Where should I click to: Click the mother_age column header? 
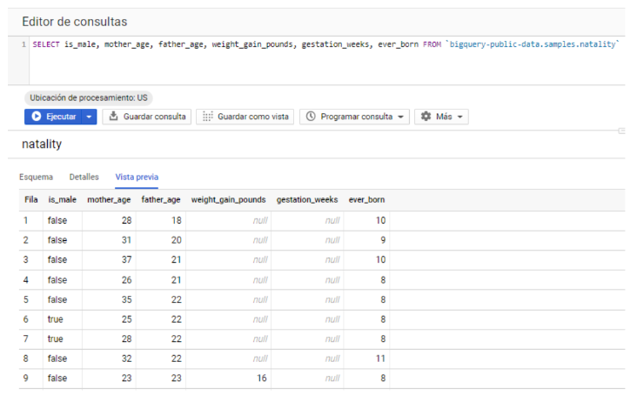point(109,200)
